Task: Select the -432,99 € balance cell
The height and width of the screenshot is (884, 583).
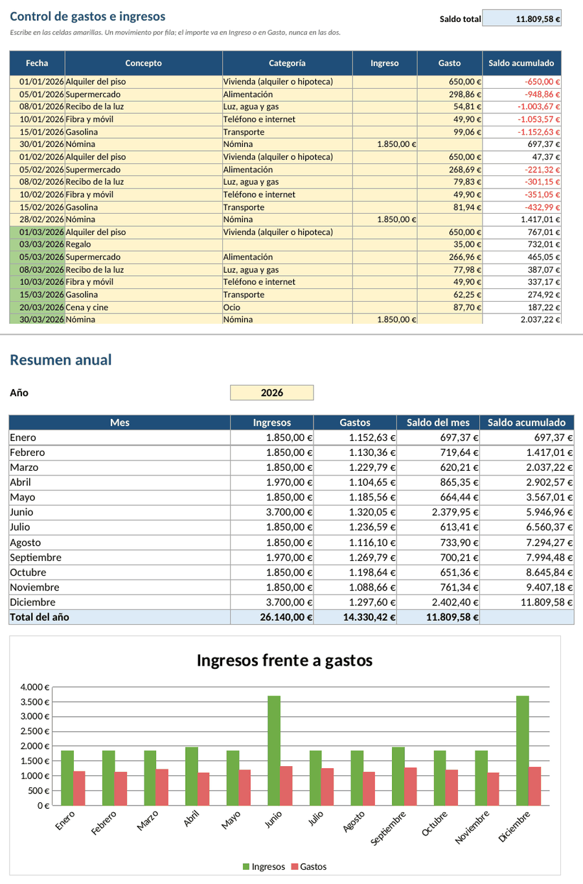Action: (x=522, y=207)
